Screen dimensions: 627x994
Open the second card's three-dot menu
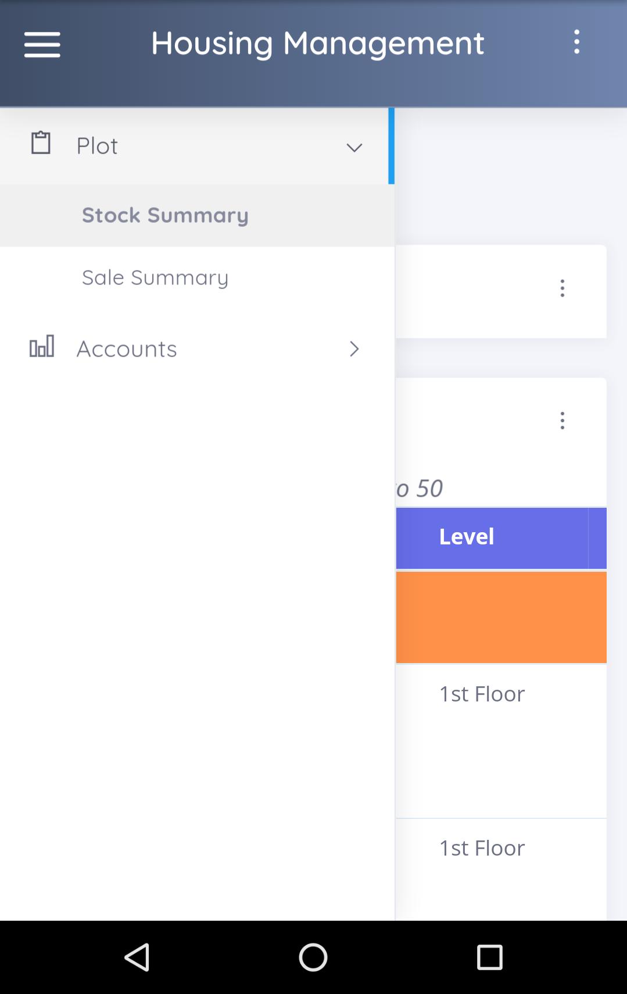click(x=562, y=421)
